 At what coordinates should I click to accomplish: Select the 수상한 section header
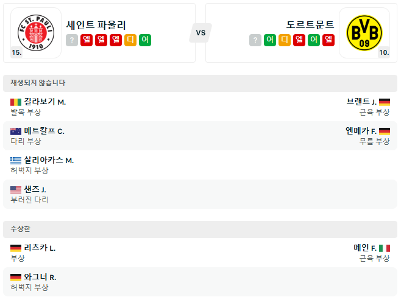coord(200,229)
